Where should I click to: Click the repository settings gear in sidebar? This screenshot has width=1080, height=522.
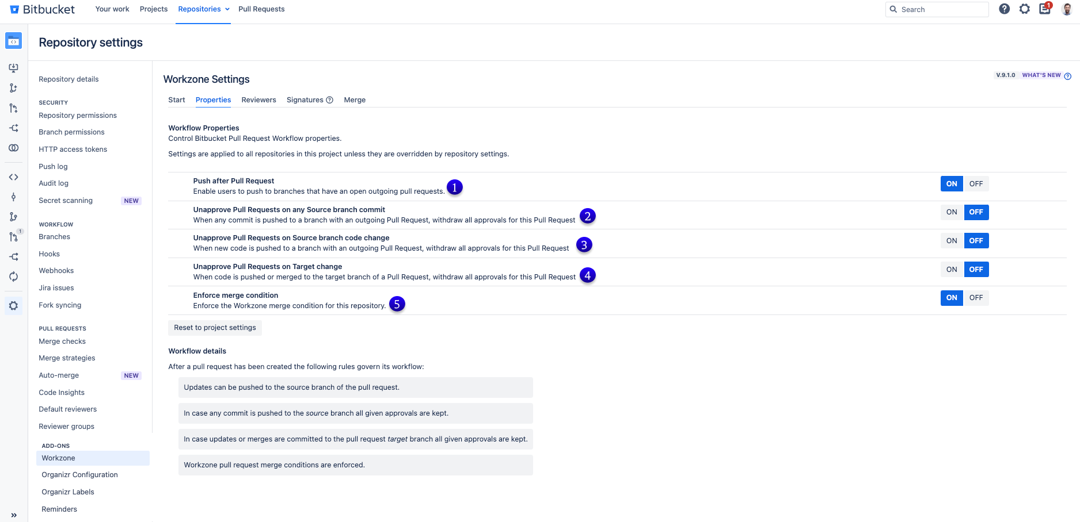[x=13, y=306]
